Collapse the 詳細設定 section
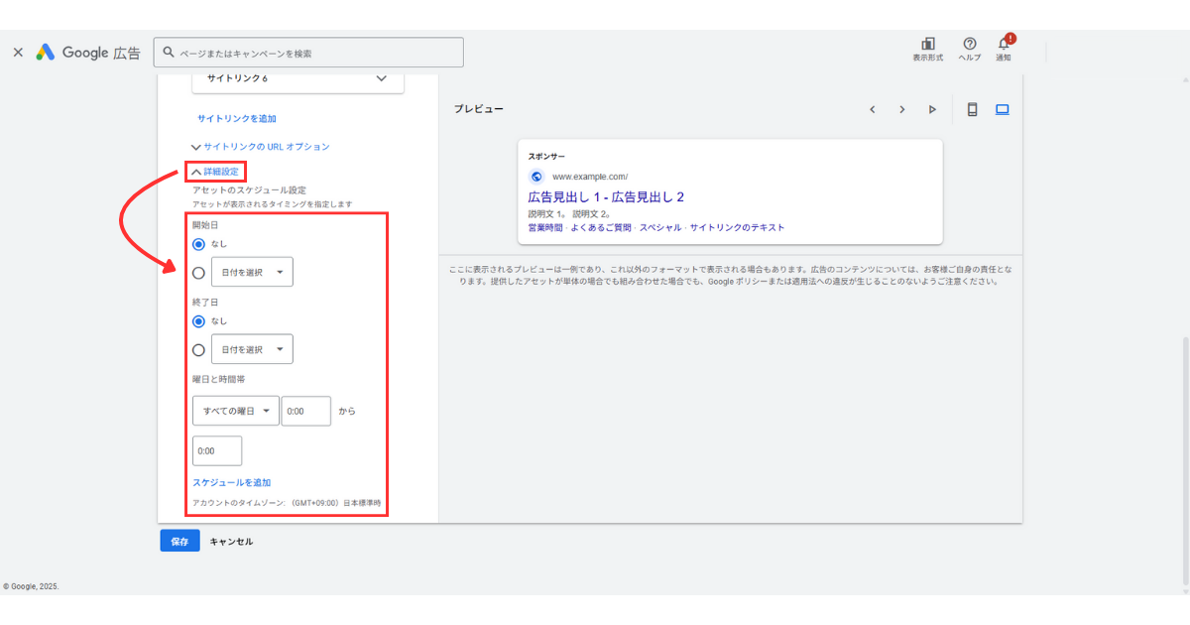The image size is (1190, 625). [x=215, y=172]
